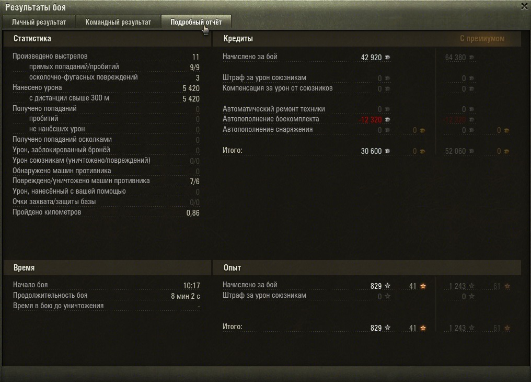Click the Продолжительность боя row

tap(106, 296)
